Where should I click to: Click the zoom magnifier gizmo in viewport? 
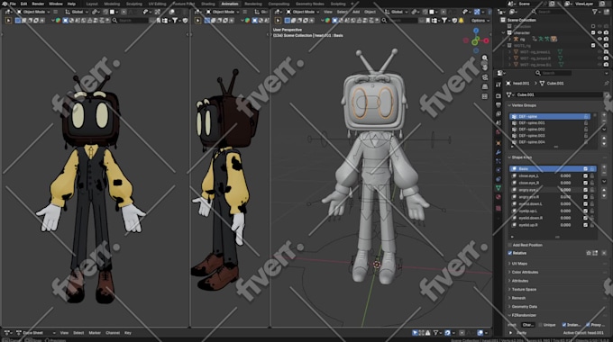click(x=485, y=58)
